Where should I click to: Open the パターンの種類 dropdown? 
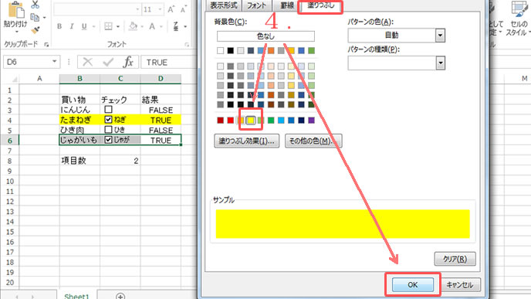click(x=440, y=63)
